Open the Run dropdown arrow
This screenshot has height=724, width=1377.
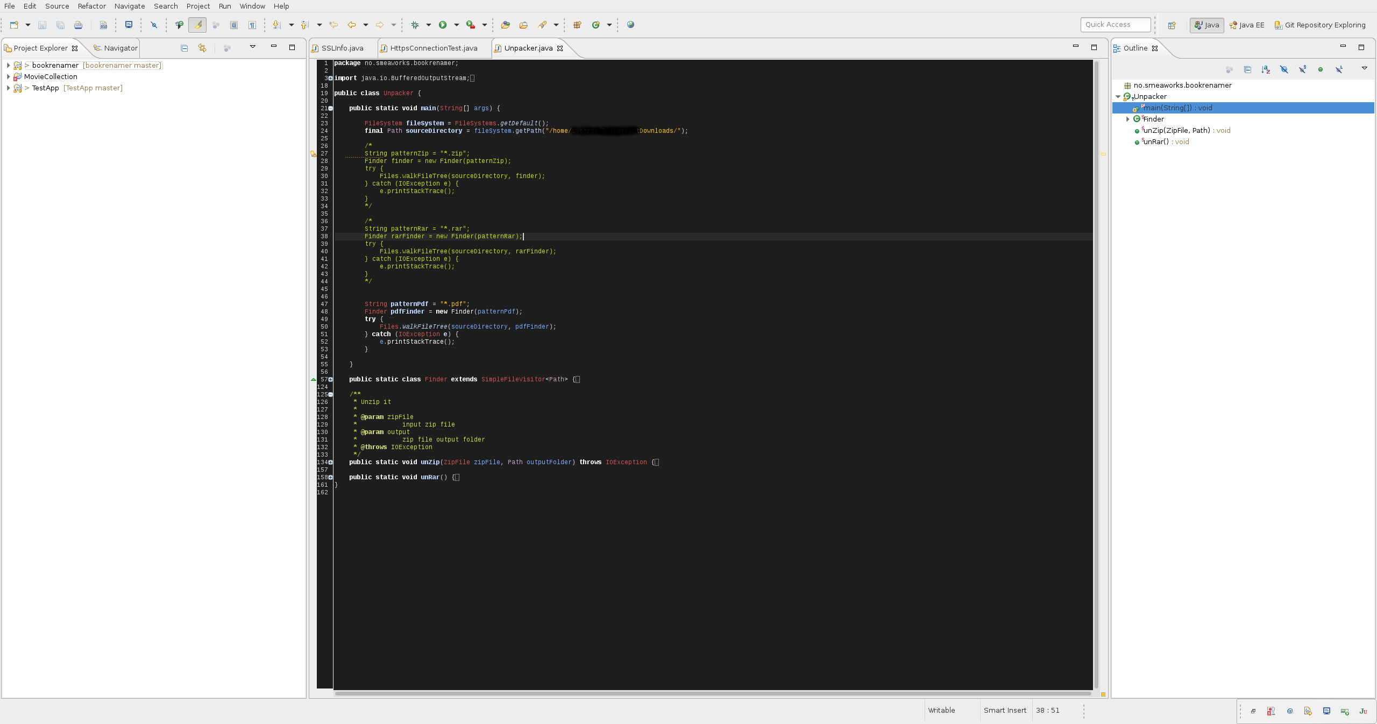(457, 25)
